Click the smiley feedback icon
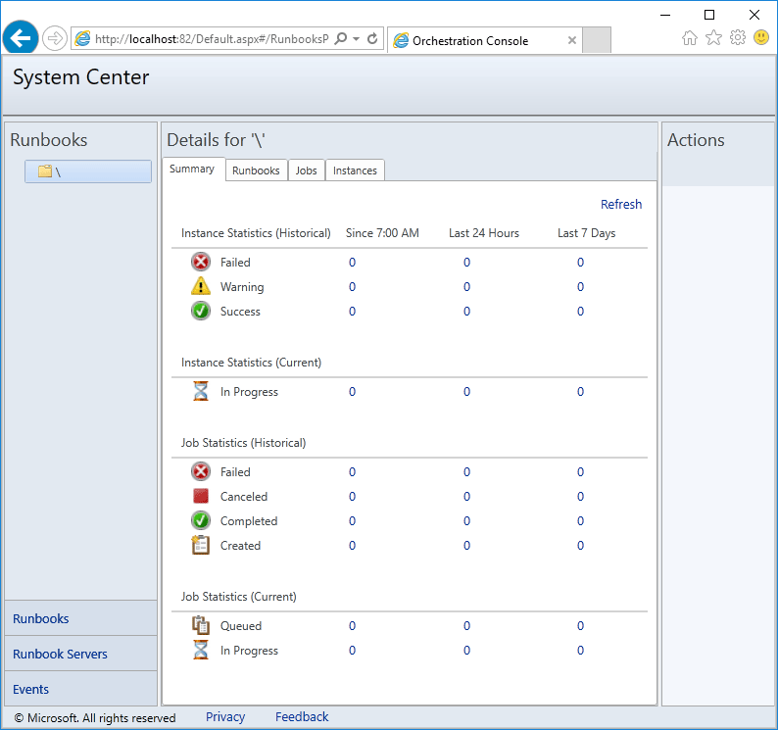This screenshot has width=778, height=730. 761,36
